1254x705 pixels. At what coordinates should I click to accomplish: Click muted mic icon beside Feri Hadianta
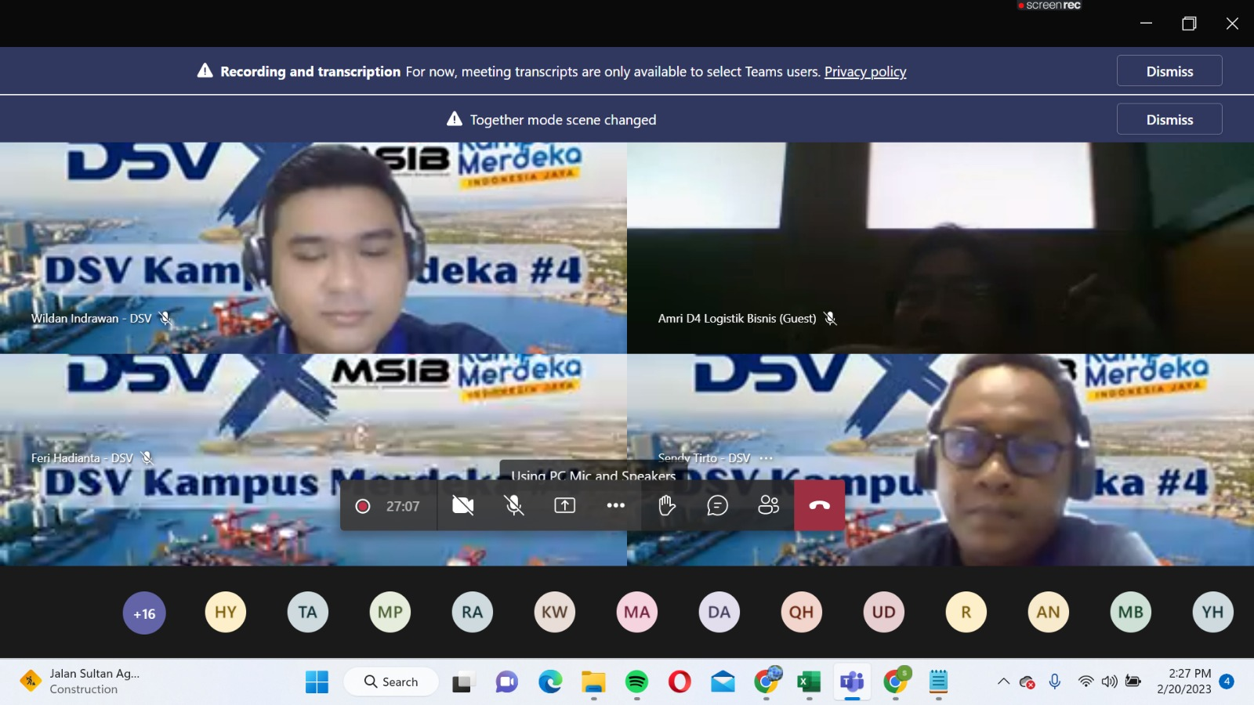pyautogui.click(x=147, y=458)
